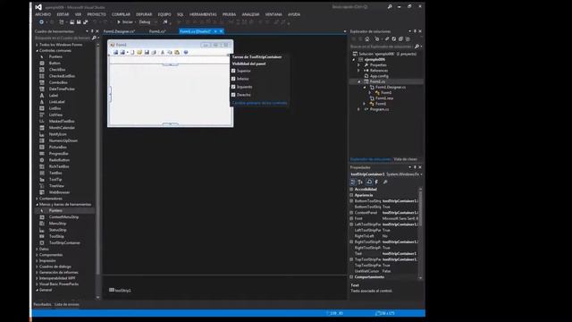Select Form1.resx in Solution Explorer
The image size is (572, 322).
pos(384,98)
